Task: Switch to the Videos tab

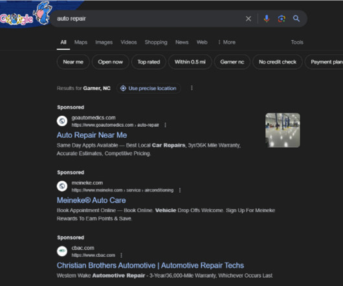Action: [129, 43]
